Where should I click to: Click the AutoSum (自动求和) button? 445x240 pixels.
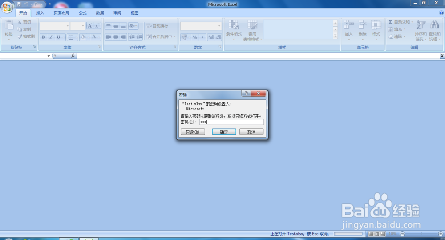click(x=399, y=22)
